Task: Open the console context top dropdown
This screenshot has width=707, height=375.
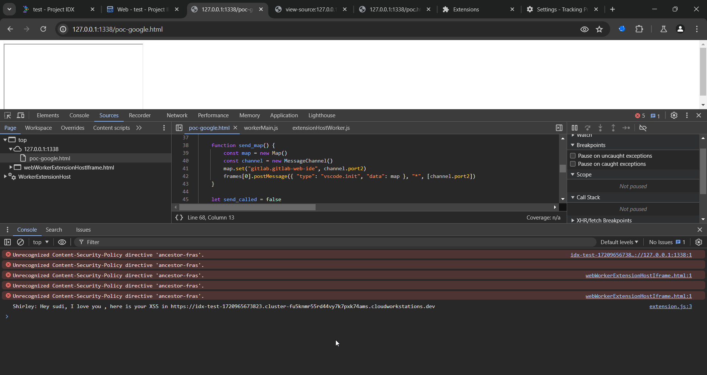Action: [41, 242]
